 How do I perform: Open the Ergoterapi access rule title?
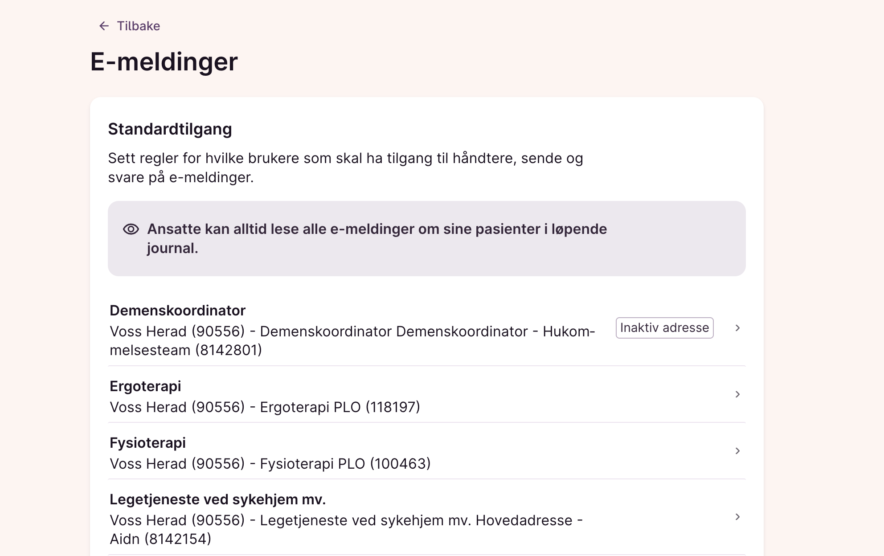click(x=145, y=386)
